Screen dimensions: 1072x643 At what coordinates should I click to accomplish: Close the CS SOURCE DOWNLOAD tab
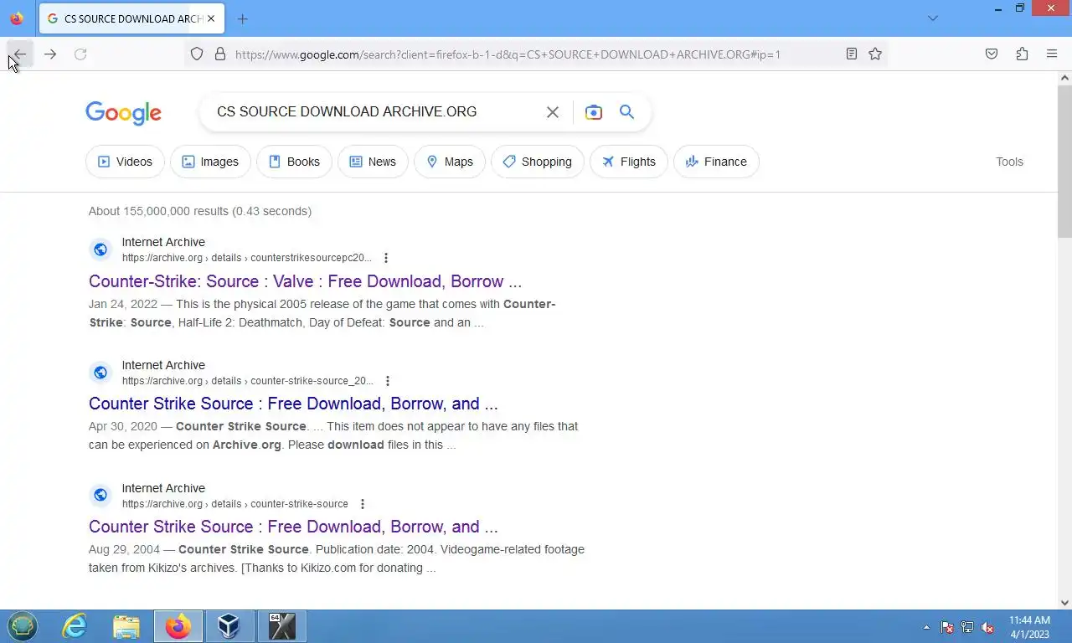[x=211, y=18]
